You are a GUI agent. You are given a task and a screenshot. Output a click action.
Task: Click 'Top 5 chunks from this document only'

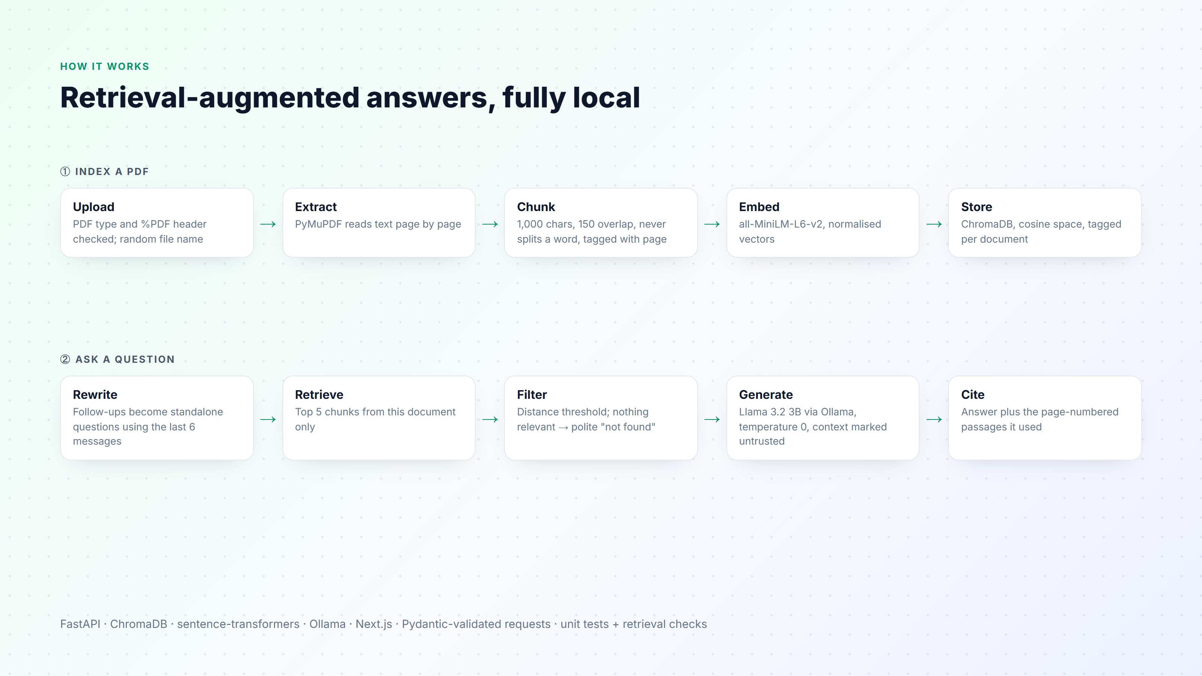tap(375, 419)
